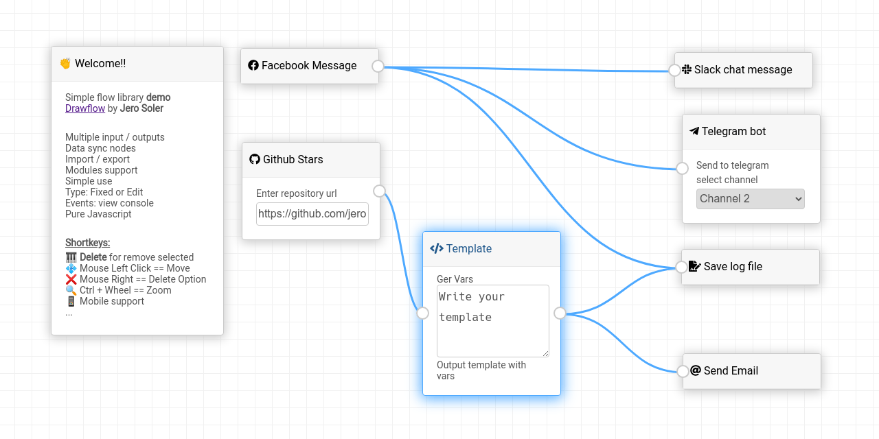Image resolution: width=879 pixels, height=439 pixels.
Task: Click the Telegram paper plane icon
Action: (x=694, y=131)
